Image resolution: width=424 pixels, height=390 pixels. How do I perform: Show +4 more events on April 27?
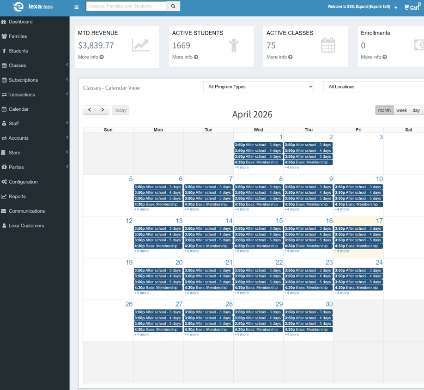coord(141,335)
